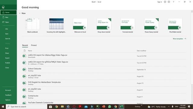This screenshot has height=109, width=193.
Task: Open School Data.xlsx
Action: (104, 70)
